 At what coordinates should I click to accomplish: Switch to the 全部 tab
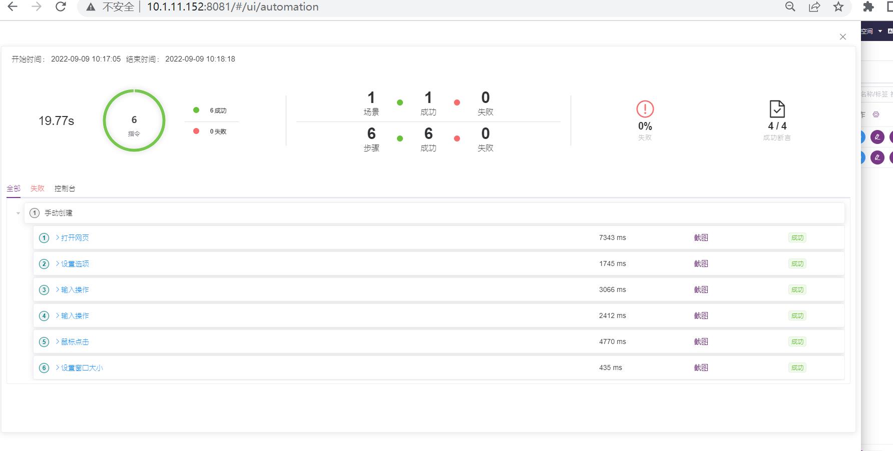pos(14,188)
